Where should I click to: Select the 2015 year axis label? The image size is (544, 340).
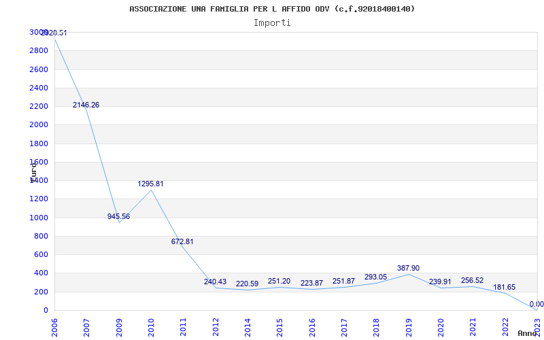pos(279,327)
